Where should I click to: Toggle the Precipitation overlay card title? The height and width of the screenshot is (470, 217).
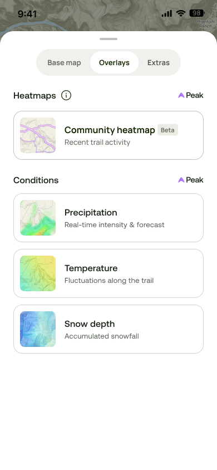(91, 213)
